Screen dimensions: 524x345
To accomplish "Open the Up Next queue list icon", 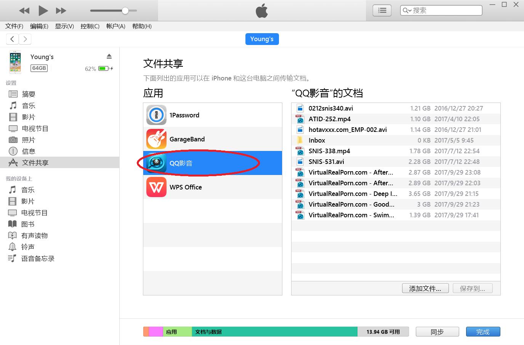I will tap(381, 10).
